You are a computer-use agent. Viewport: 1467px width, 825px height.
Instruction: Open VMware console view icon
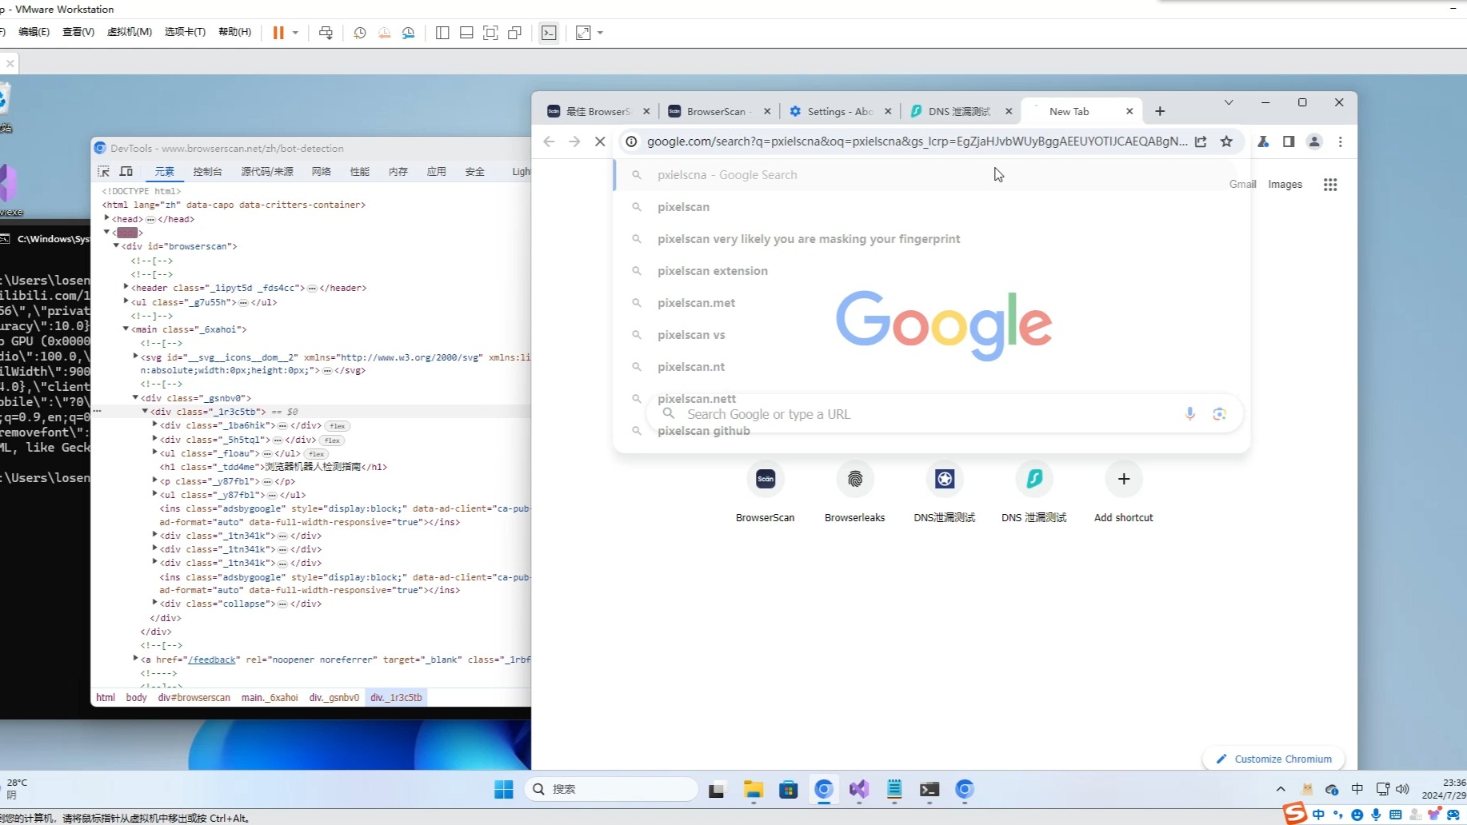[x=549, y=33]
